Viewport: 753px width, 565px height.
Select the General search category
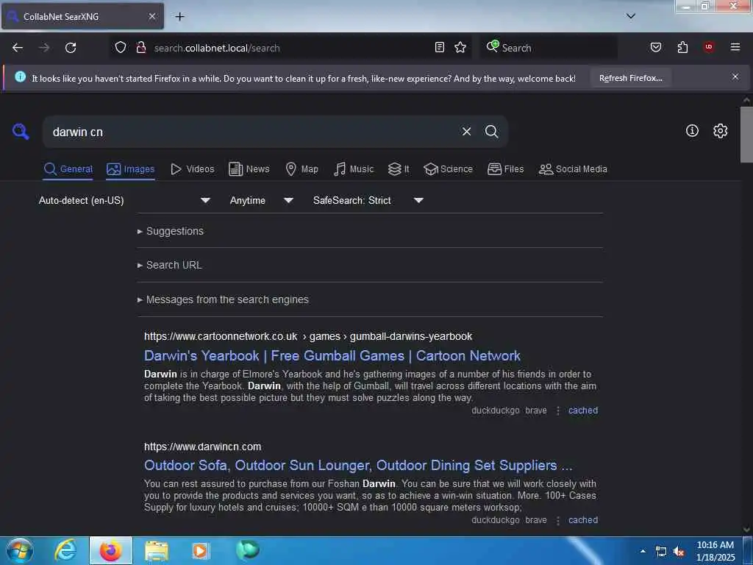coord(68,169)
